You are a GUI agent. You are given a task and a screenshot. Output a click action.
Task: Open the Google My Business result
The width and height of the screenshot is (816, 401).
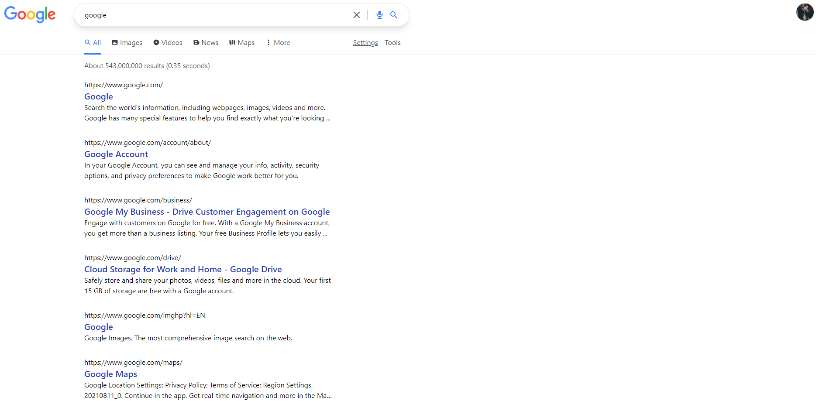pos(207,212)
